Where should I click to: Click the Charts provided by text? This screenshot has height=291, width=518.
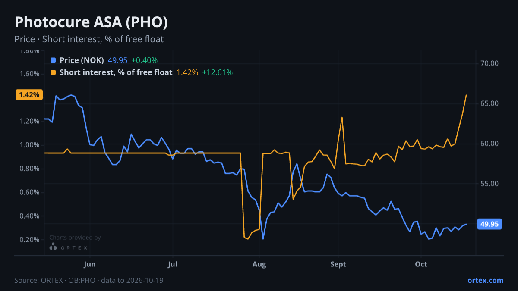(75, 238)
